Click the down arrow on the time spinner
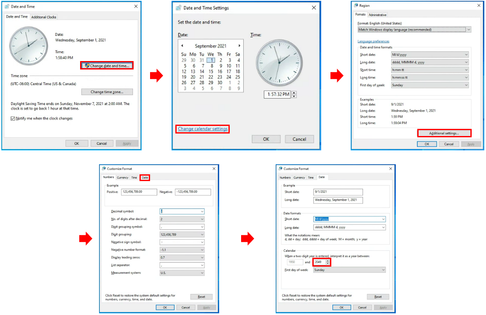Screen dimensions: 486x315 (x=294, y=96)
